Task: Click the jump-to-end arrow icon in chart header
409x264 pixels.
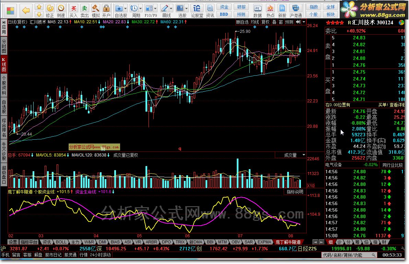Action: [298, 22]
